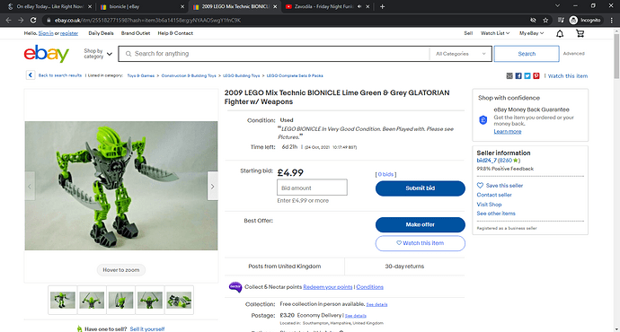
Task: Select third product thumbnail
Action: pos(120,300)
